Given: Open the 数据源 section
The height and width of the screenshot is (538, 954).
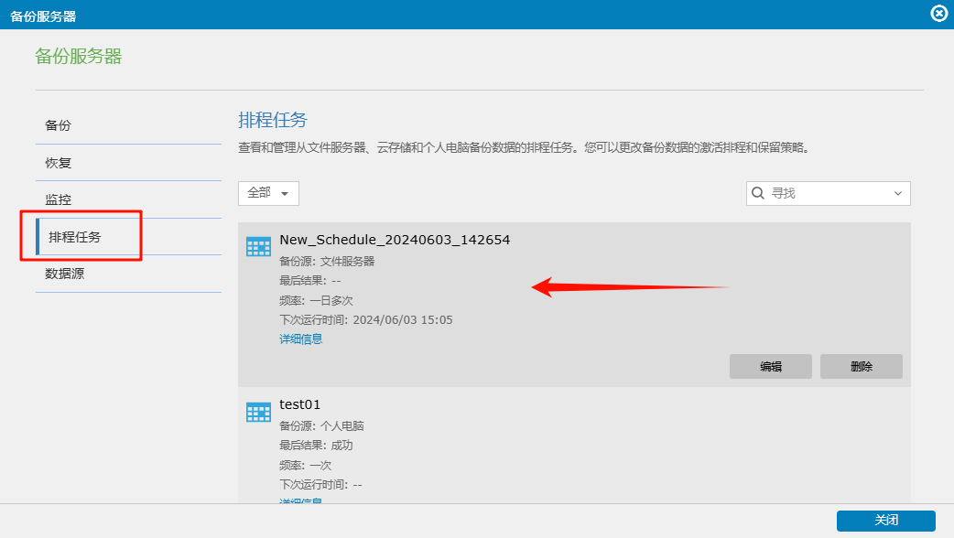Looking at the screenshot, I should (x=65, y=273).
